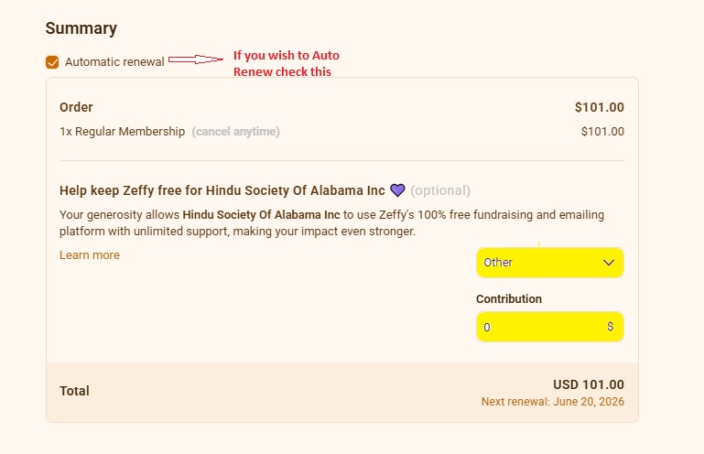Open the Learn more link
Image resolution: width=704 pixels, height=454 pixels.
pyautogui.click(x=90, y=255)
